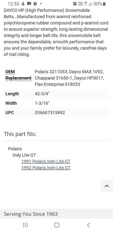Tap the Android home button
Viewport: 113px width, 233px height.
pos(56,225)
